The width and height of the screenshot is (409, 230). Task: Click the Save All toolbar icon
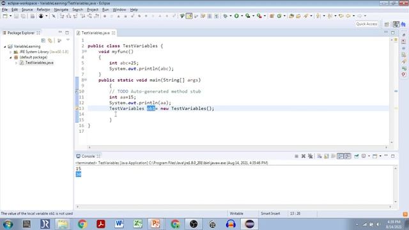[x=23, y=16]
